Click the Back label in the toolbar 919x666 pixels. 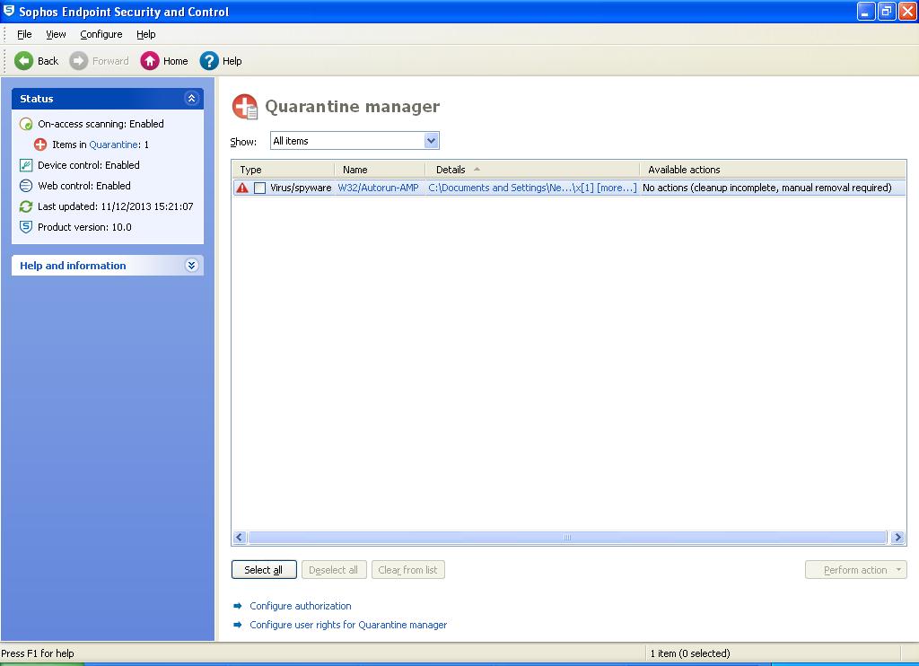(48, 61)
